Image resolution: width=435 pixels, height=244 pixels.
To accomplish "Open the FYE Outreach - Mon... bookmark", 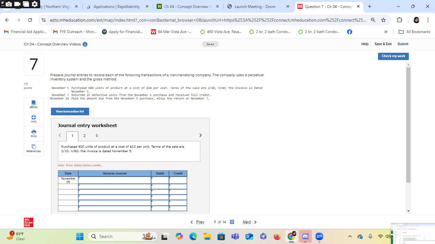I will [75, 32].
